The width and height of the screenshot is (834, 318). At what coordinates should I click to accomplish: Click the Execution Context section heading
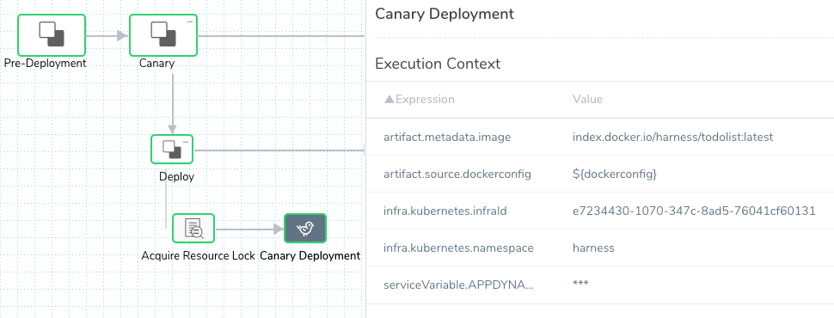[438, 64]
